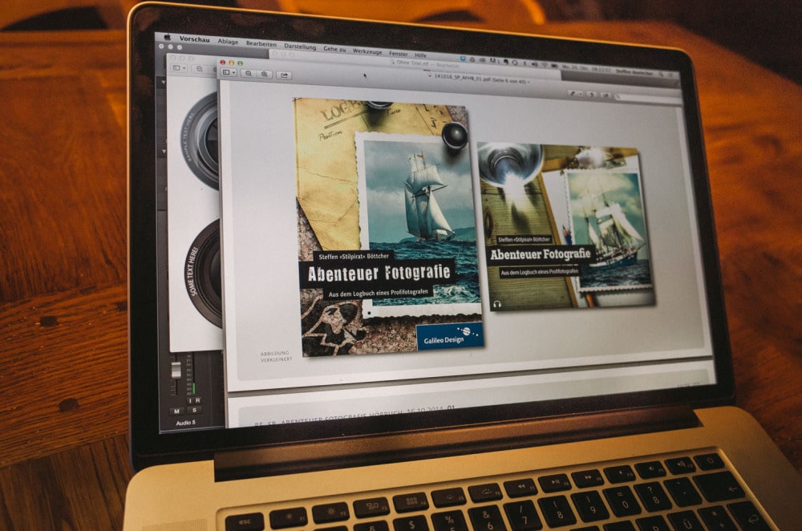Click the Dropbox icon in menu bar

click(463, 59)
